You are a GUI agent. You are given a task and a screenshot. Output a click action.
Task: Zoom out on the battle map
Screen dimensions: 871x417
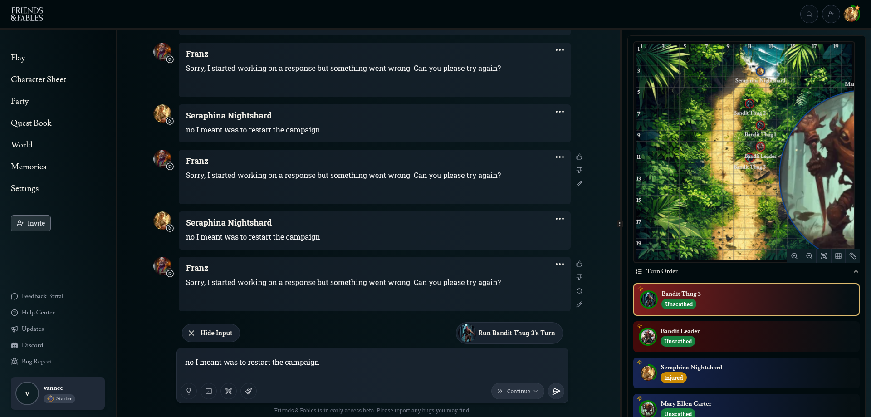pos(809,256)
